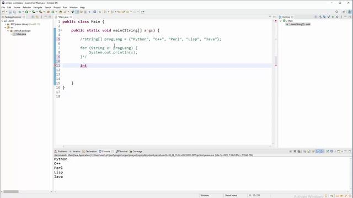This screenshot has height=198, width=353.
Task: Open the Navigate menu
Action: coord(38,7)
